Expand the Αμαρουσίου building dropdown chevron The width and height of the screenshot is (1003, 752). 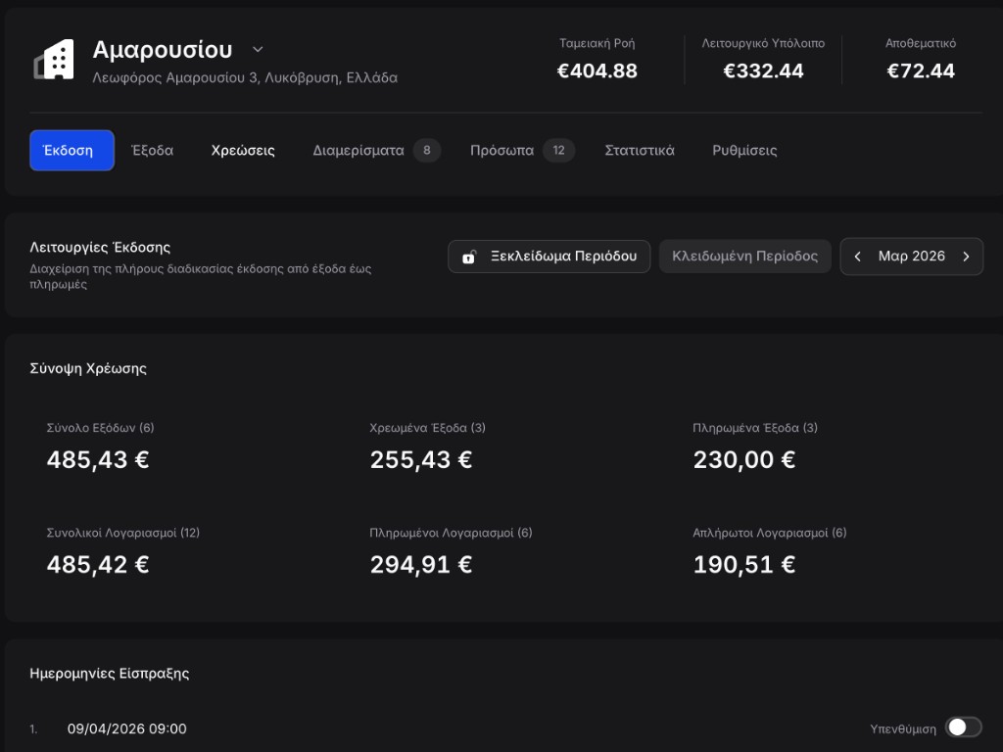coord(258,50)
